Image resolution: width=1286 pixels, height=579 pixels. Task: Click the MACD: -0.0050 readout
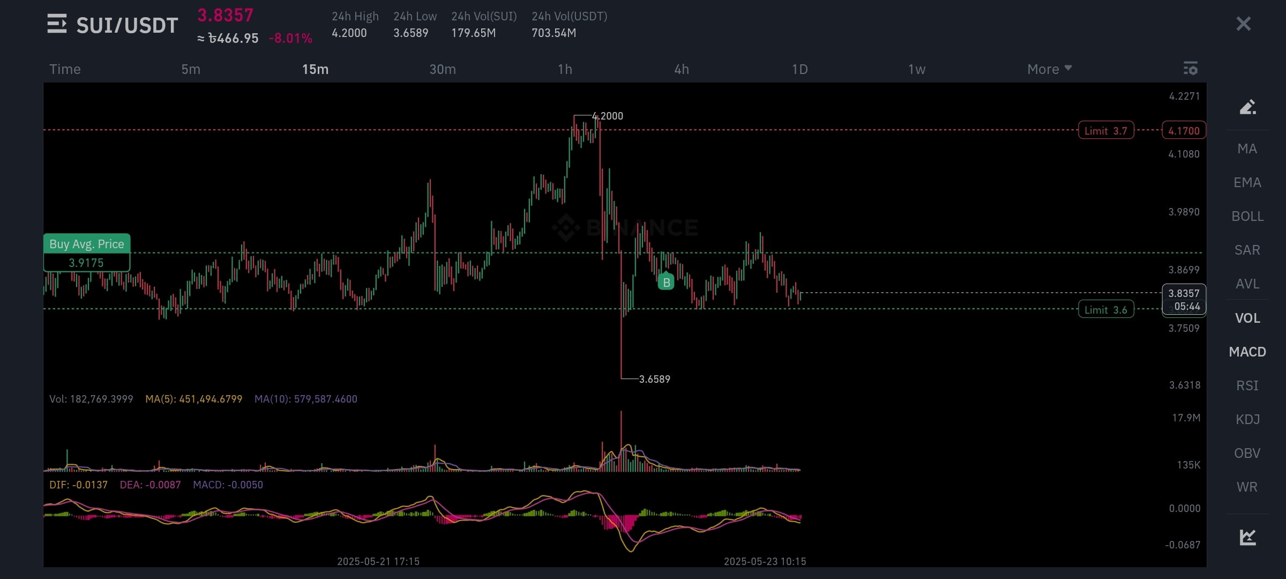[x=228, y=485]
